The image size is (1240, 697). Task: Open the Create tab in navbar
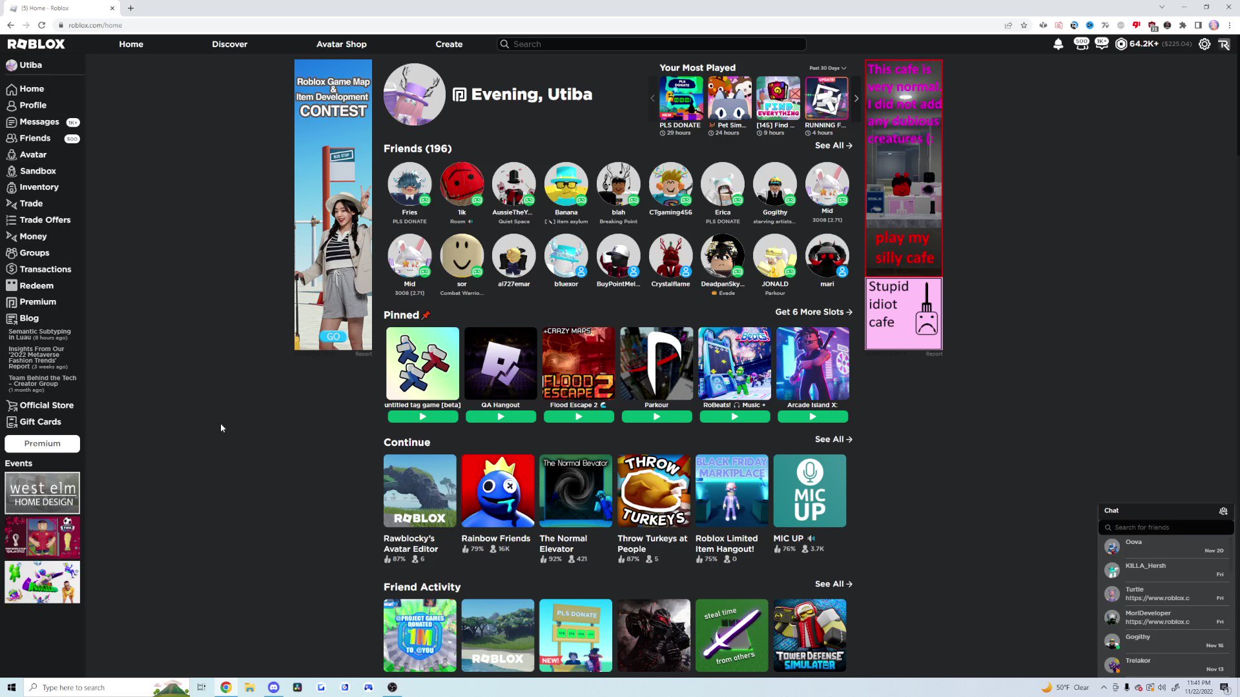coord(449,44)
